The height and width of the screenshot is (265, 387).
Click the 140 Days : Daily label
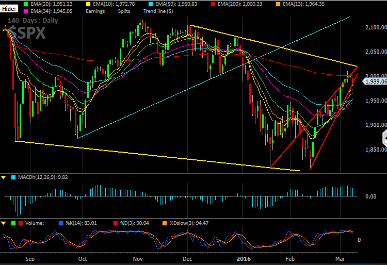pyautogui.click(x=33, y=21)
